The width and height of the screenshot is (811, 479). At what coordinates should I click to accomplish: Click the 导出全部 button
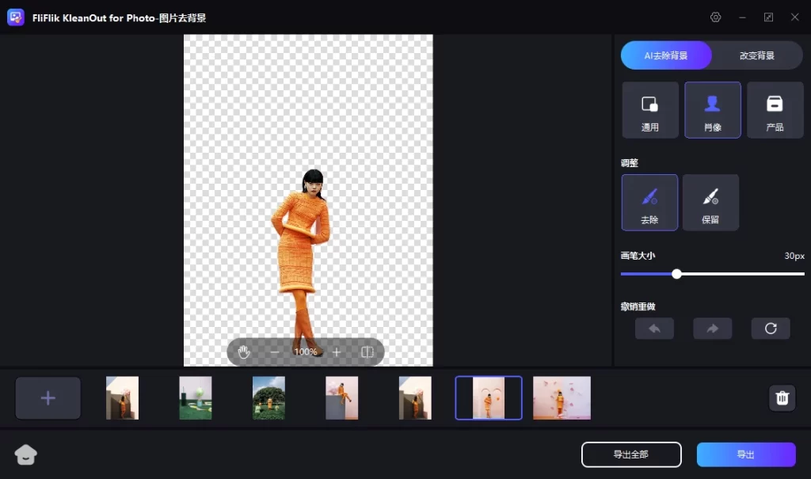click(x=631, y=454)
